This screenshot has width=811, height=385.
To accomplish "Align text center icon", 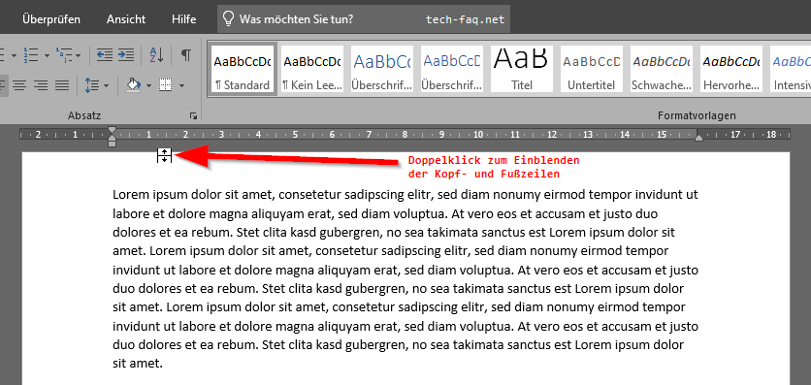I will pyautogui.click(x=19, y=85).
